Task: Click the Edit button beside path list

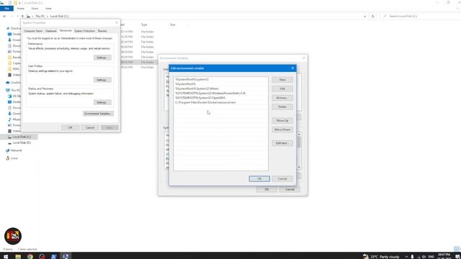Action: 282,88
